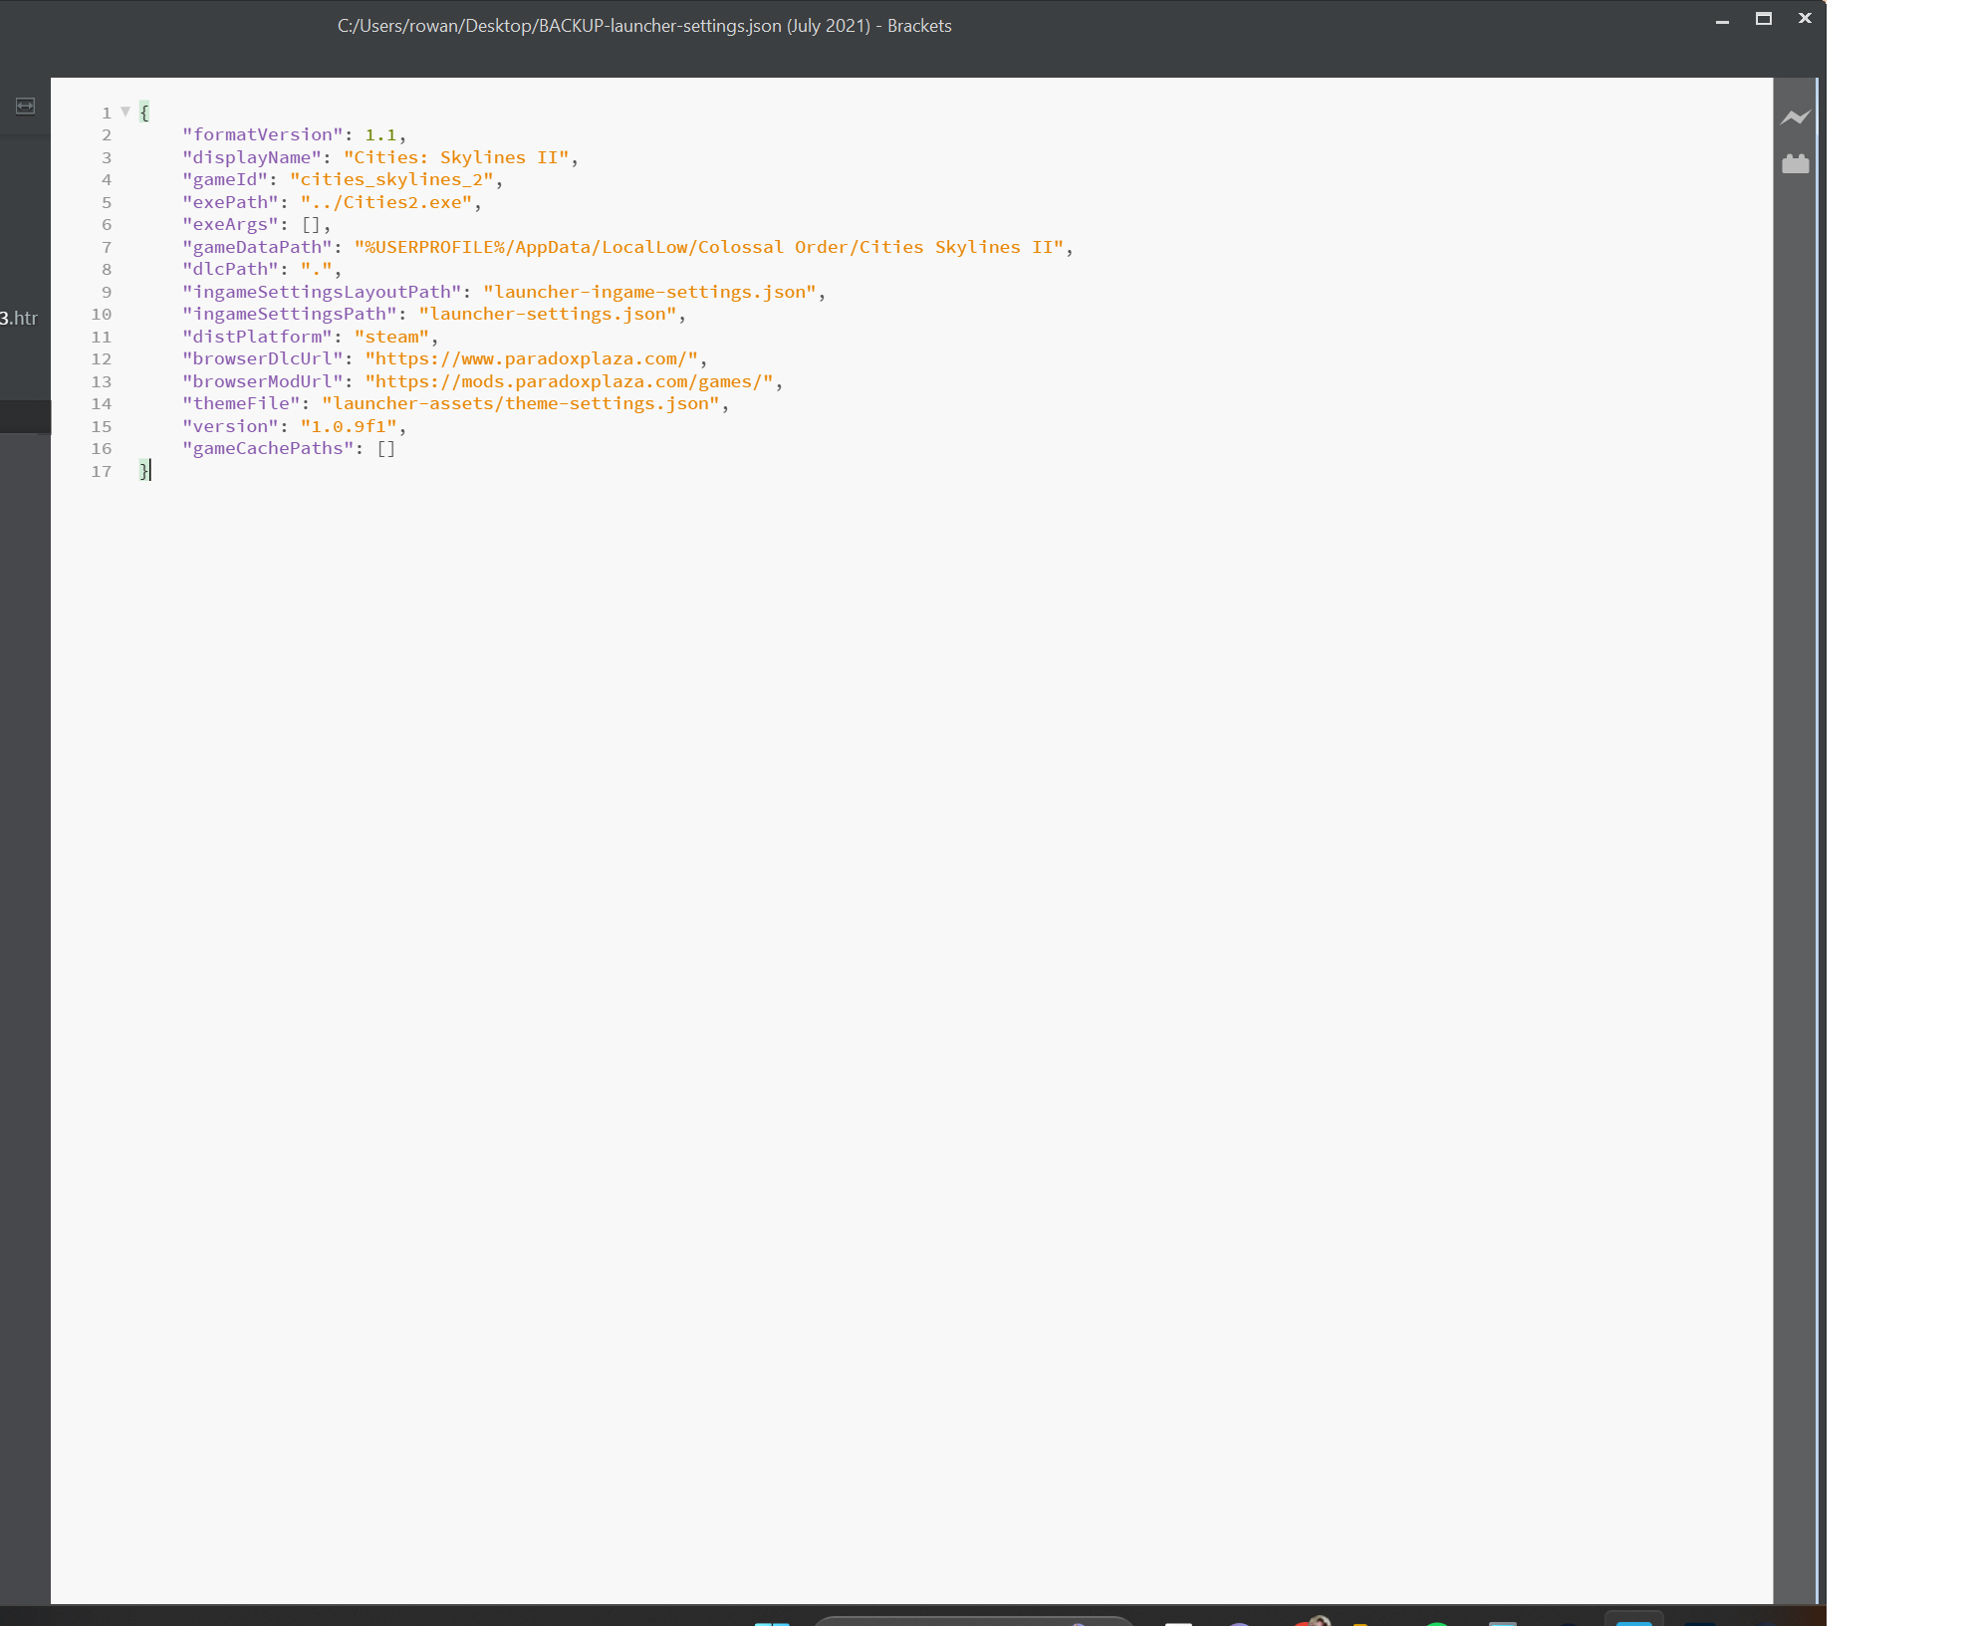The width and height of the screenshot is (1971, 1626).
Task: Click the split view icon in sidebar
Action: tap(26, 106)
